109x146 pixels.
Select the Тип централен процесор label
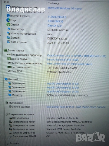26,55
